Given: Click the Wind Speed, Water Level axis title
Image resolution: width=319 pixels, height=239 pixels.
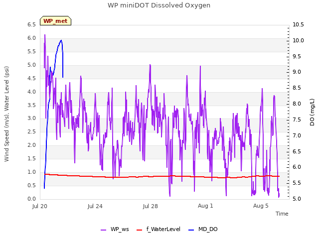Looking at the screenshot, I should click(x=6, y=114).
